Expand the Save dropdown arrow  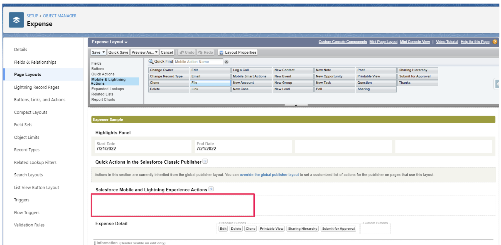pyautogui.click(x=104, y=52)
